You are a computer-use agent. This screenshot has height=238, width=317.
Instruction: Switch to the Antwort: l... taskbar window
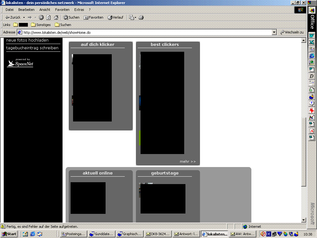tap(186, 234)
